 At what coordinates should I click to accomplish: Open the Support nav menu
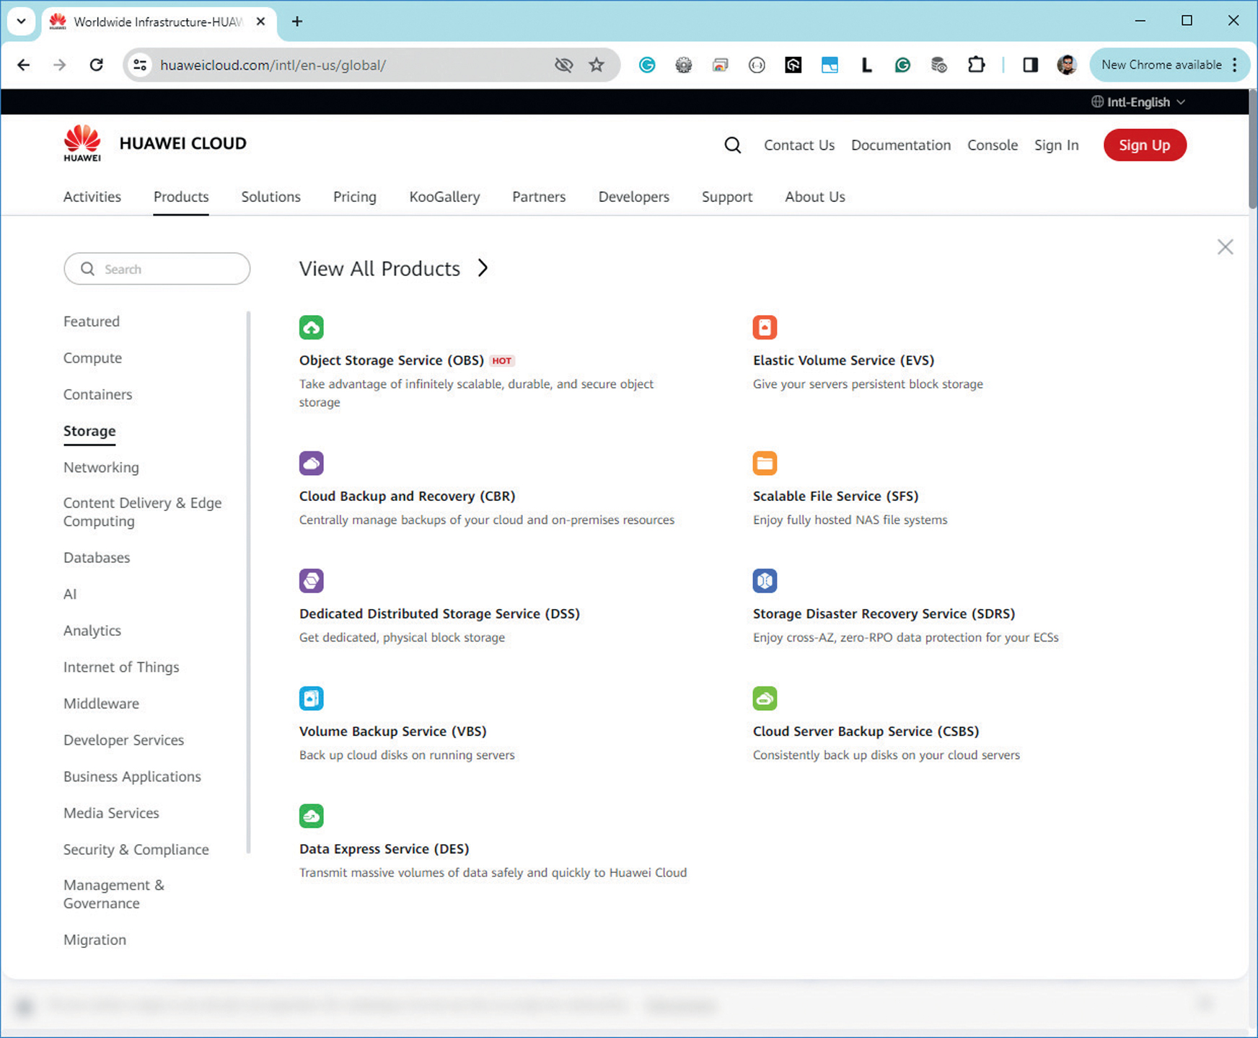coord(727,197)
